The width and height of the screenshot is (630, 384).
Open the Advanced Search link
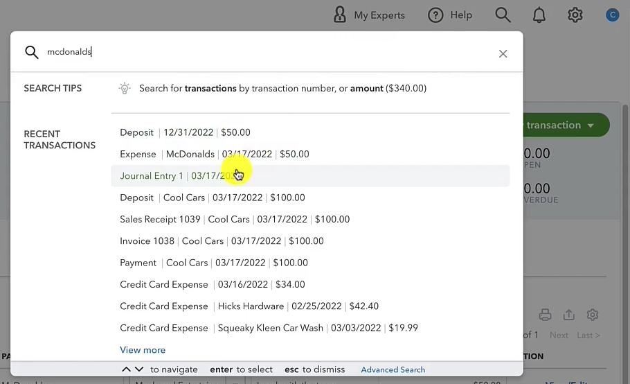pyautogui.click(x=393, y=369)
